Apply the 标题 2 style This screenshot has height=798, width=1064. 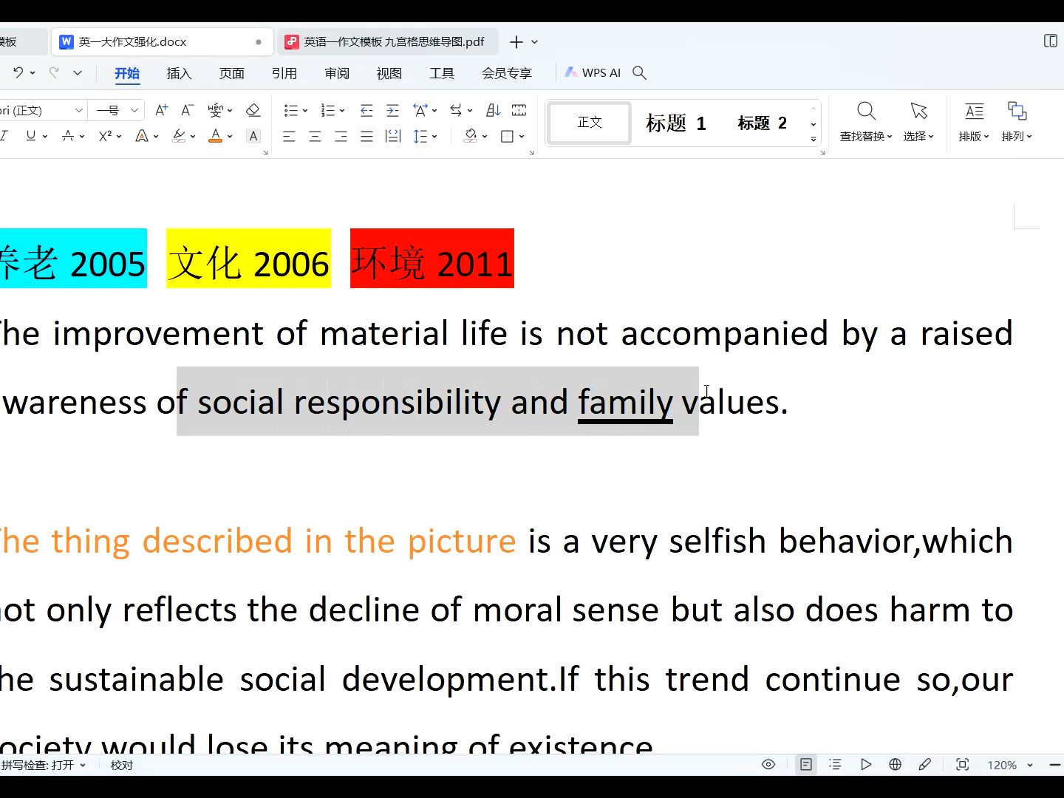pos(762,123)
